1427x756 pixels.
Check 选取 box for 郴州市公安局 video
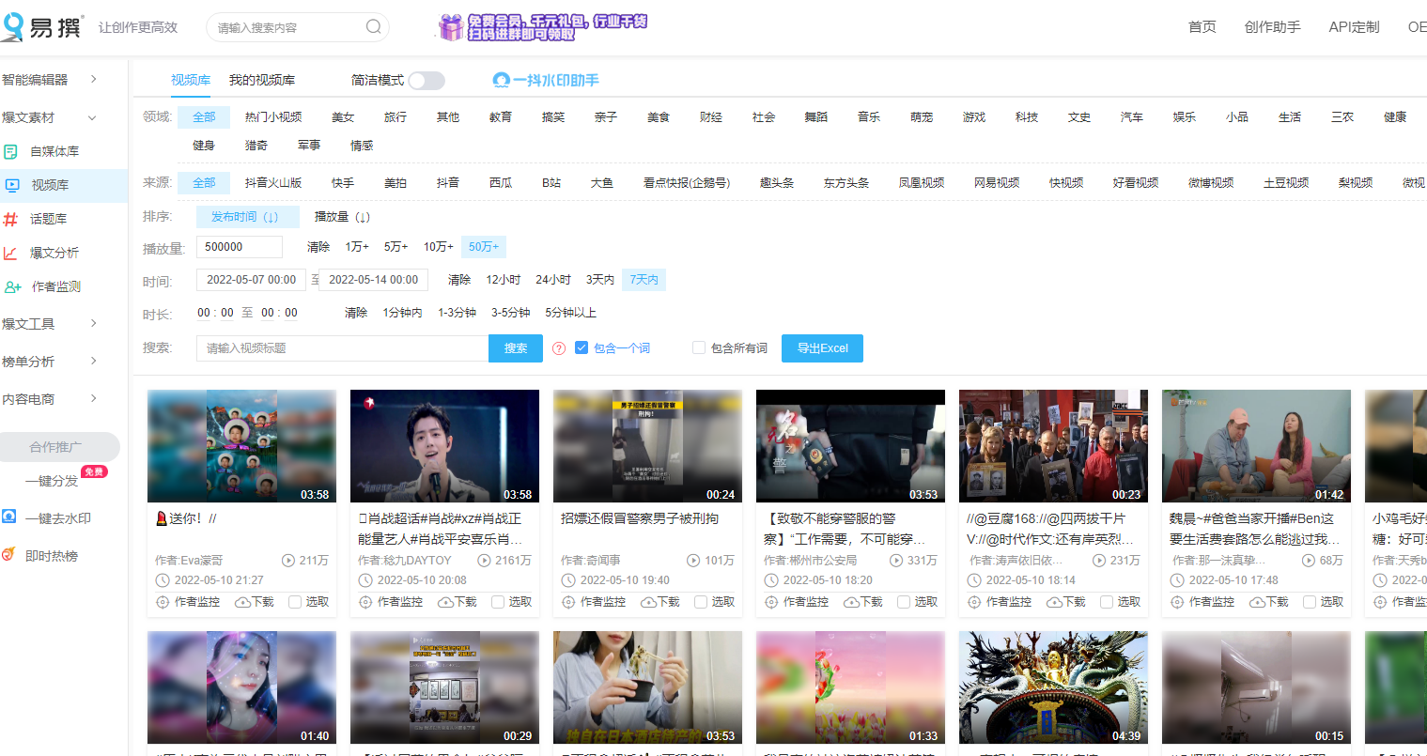click(x=904, y=602)
